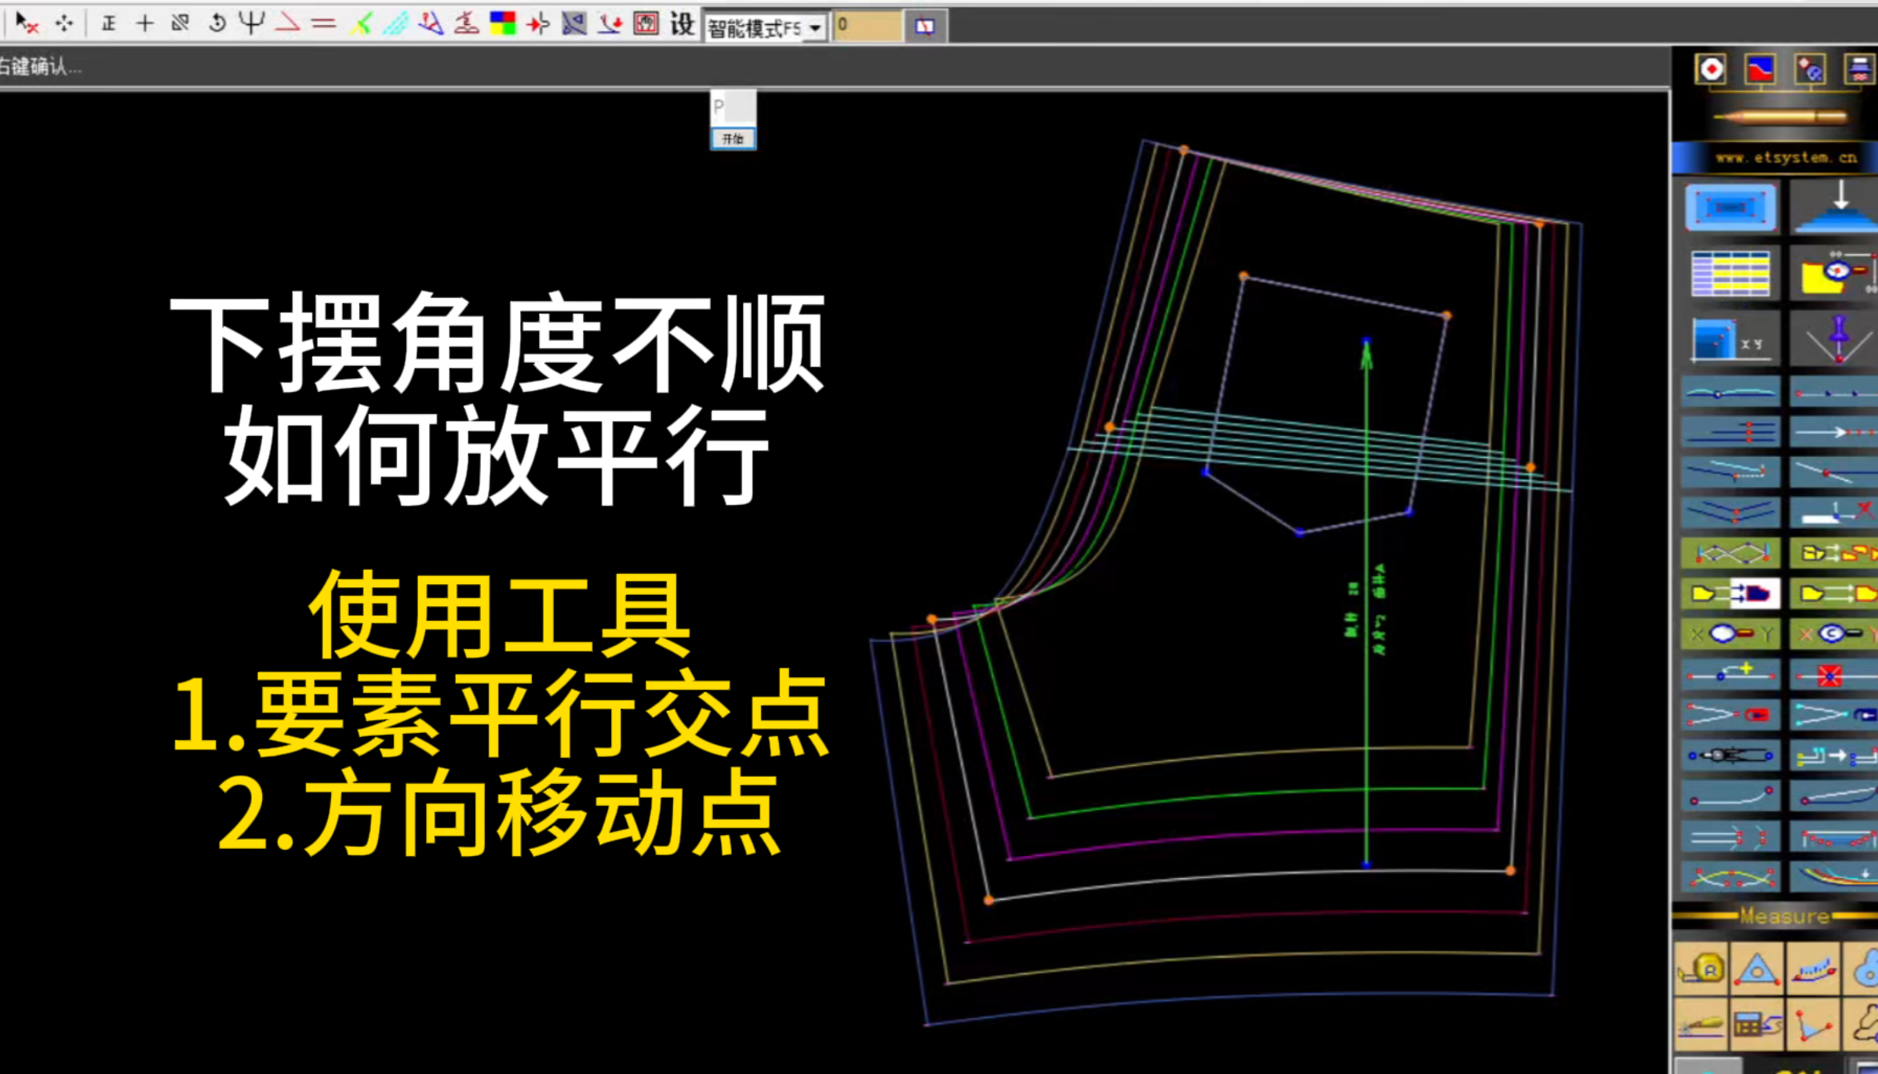
Task: Click the highlighted yellow-to-blue piece icon
Action: click(1731, 593)
